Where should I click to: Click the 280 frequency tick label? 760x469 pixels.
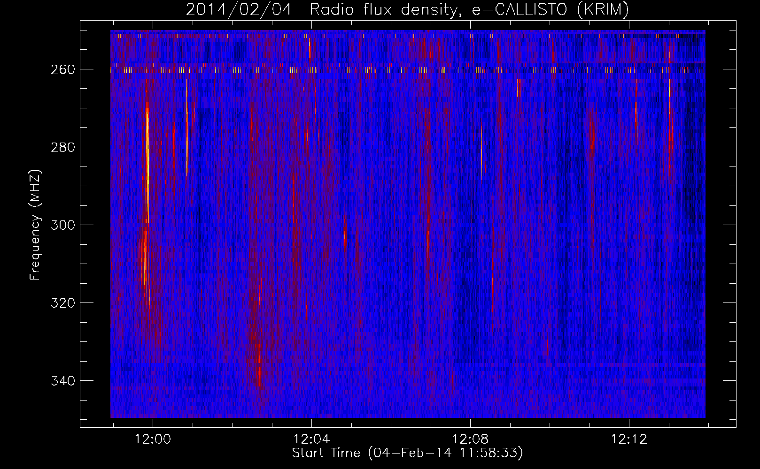click(62, 147)
